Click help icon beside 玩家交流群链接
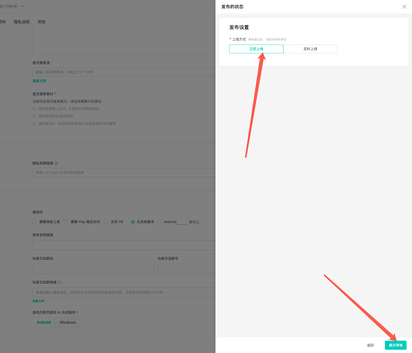The width and height of the screenshot is (412, 353). (59, 282)
